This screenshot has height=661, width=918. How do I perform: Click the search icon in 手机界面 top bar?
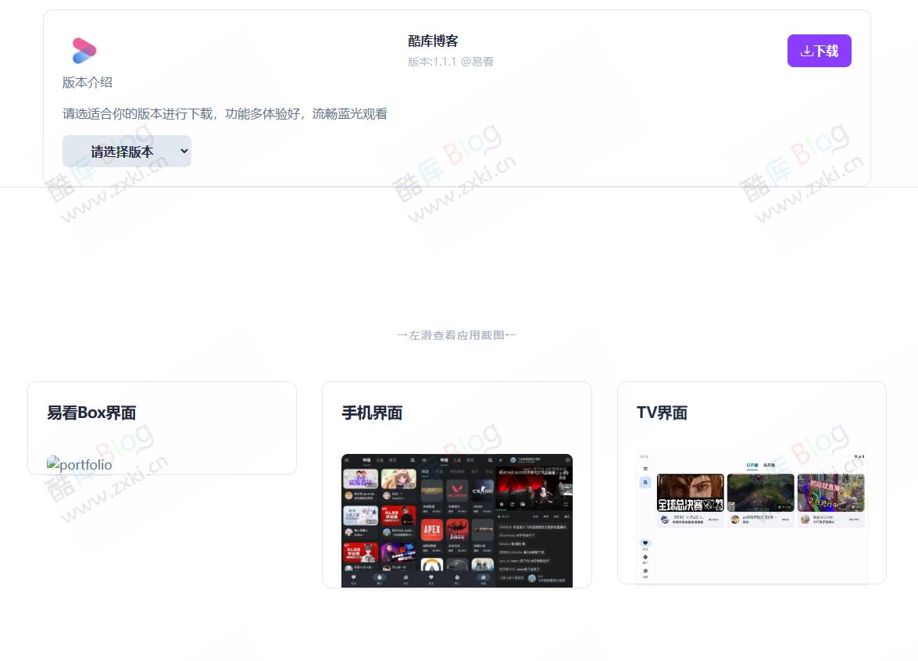[x=411, y=460]
